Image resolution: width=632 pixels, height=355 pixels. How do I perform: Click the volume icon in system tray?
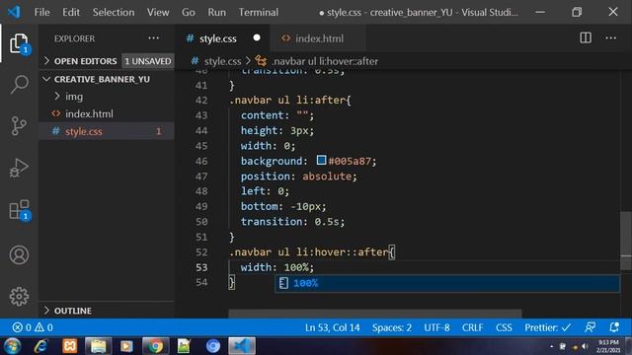pos(585,346)
